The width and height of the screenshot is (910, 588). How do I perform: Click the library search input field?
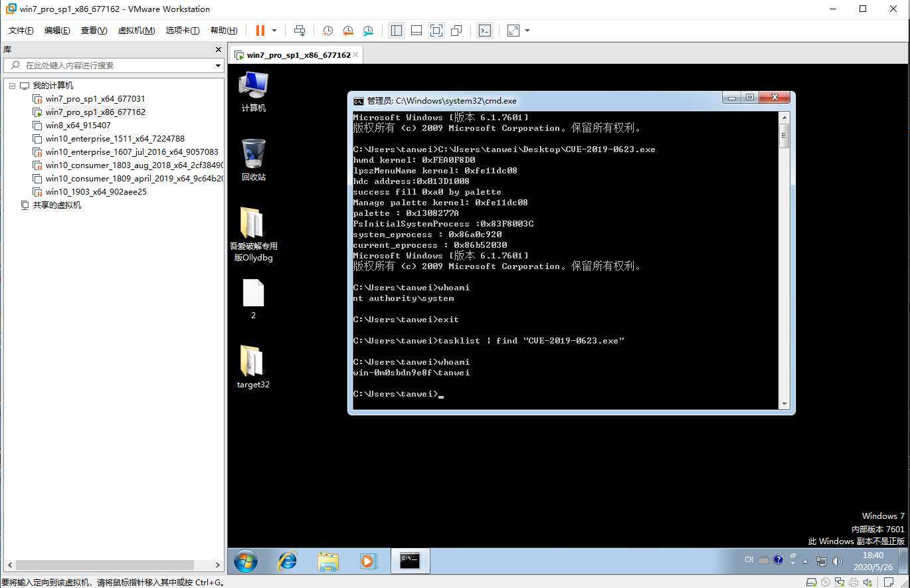[x=113, y=65]
